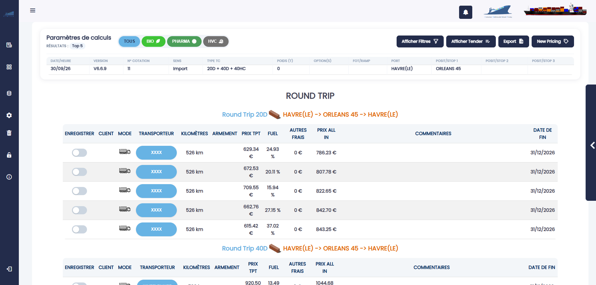Select the HVC filter chip
This screenshot has height=285, width=596.
click(216, 41)
